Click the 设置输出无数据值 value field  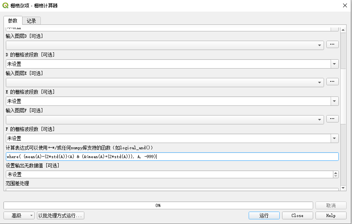coord(169,174)
